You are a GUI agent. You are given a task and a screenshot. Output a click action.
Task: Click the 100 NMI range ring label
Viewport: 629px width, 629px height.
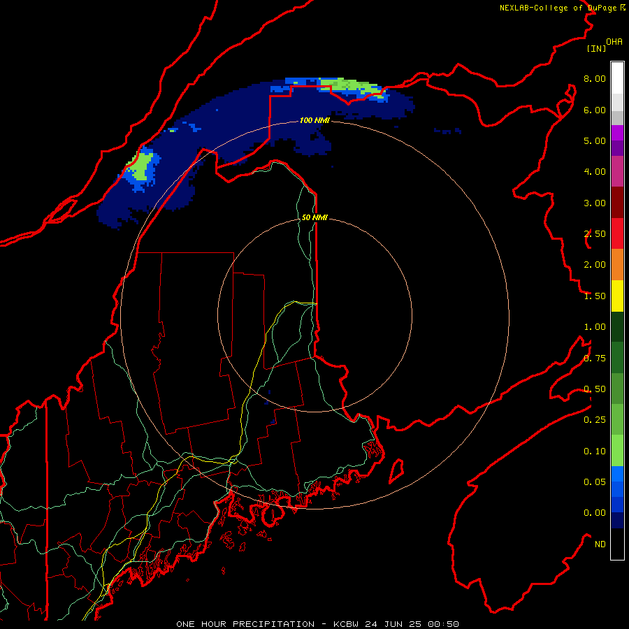pyautogui.click(x=314, y=120)
